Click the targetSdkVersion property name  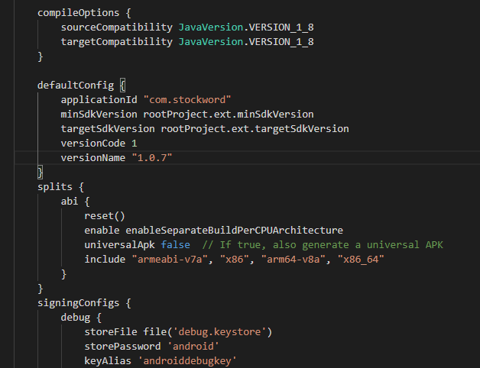pyautogui.click(x=107, y=128)
